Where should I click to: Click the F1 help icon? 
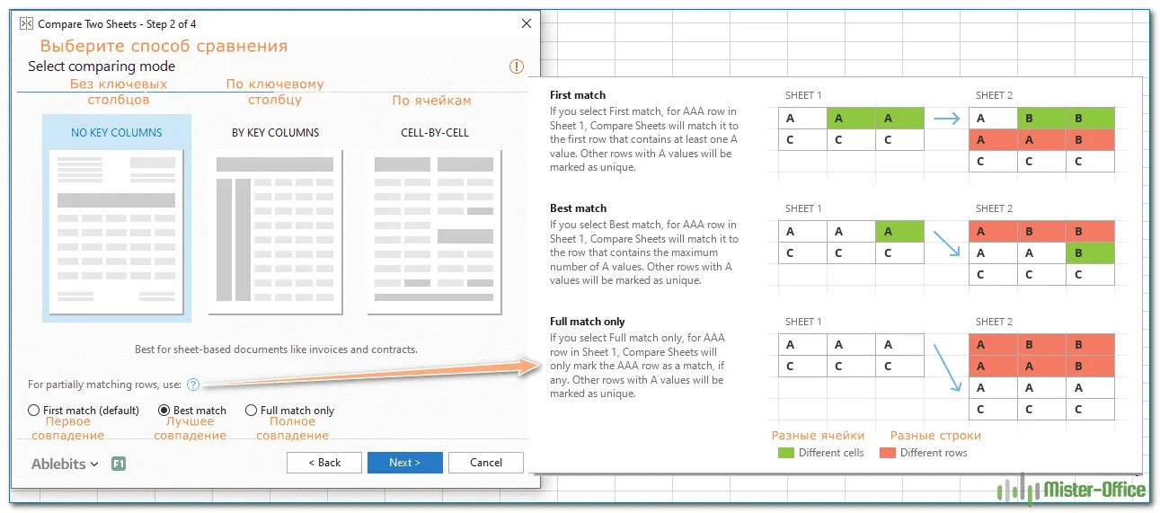[x=118, y=464]
